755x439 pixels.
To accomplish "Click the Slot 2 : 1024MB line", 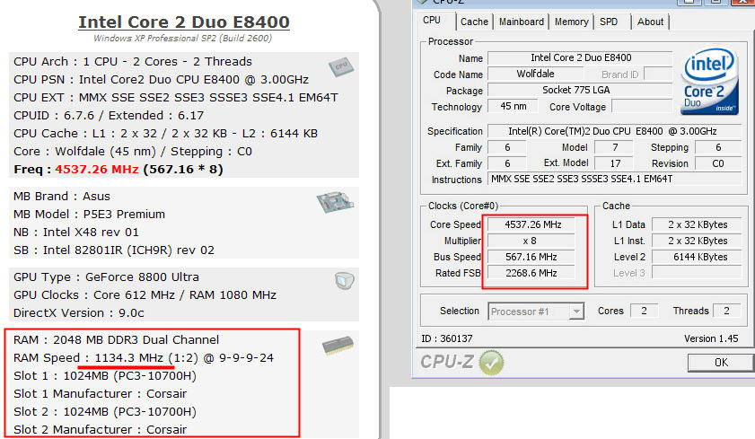I will click(x=105, y=412).
